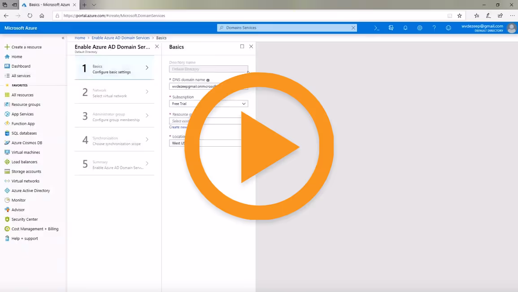
Task: Open Azure Cloud Shell icon
Action: tap(377, 28)
